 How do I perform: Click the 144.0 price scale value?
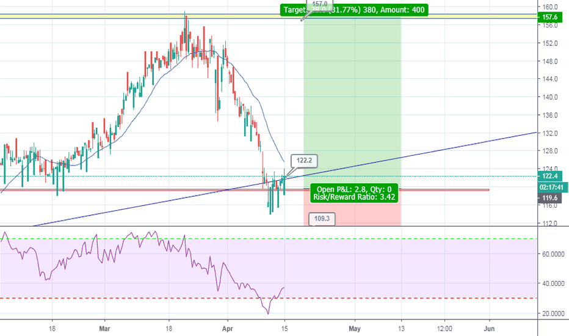click(x=550, y=79)
